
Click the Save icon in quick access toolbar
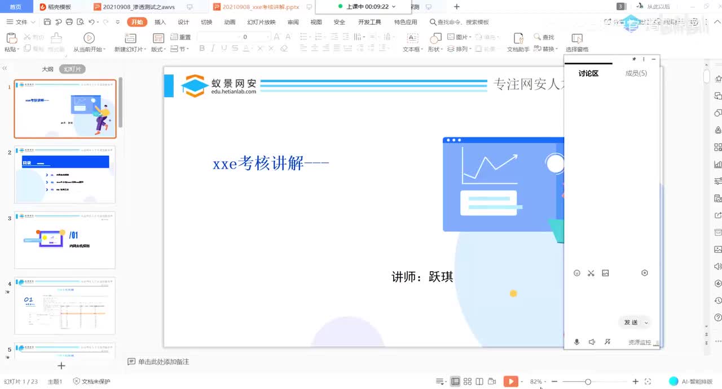pyautogui.click(x=47, y=22)
